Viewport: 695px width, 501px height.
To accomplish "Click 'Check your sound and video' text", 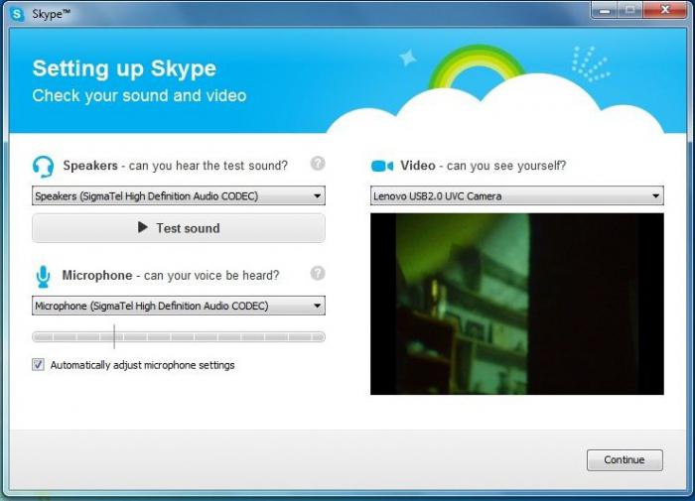I will (x=139, y=95).
